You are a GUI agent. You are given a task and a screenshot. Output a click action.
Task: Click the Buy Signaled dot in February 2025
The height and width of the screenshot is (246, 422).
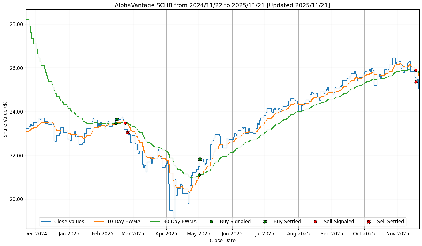116,123
